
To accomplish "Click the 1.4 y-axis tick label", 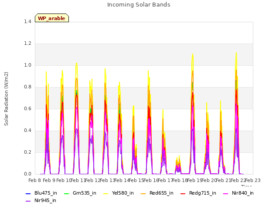I will pos(27,21).
